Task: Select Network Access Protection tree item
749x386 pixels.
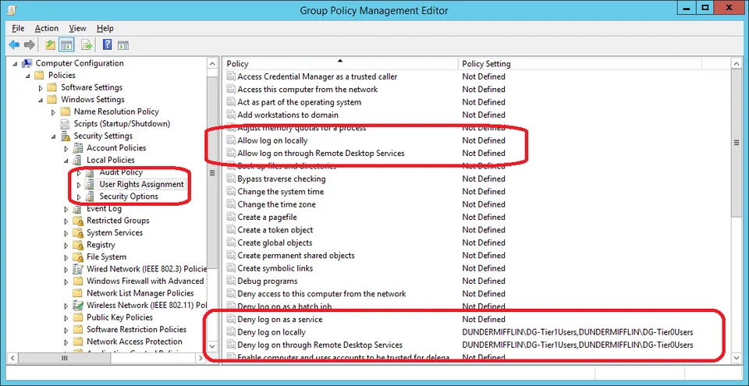Action: coord(134,342)
